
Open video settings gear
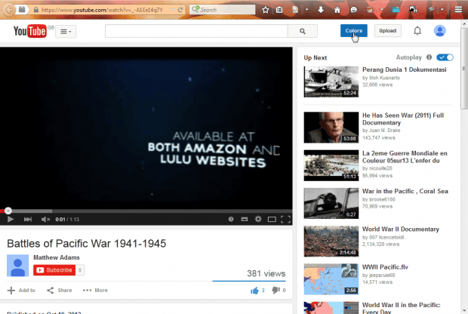[258, 219]
